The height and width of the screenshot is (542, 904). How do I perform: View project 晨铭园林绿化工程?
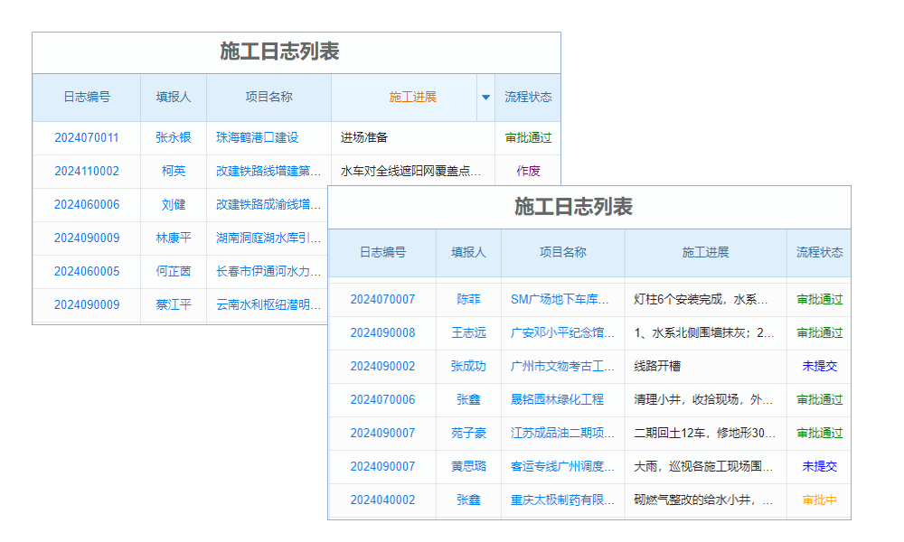(561, 399)
